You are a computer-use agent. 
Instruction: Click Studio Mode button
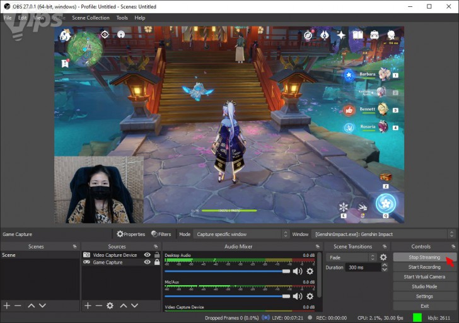click(x=424, y=286)
